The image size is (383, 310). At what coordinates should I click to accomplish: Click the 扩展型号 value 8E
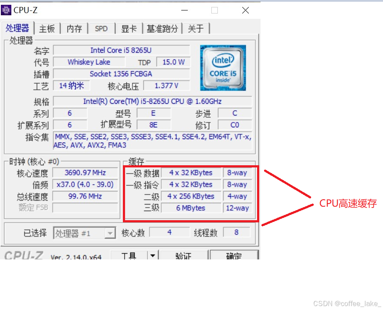(x=154, y=125)
